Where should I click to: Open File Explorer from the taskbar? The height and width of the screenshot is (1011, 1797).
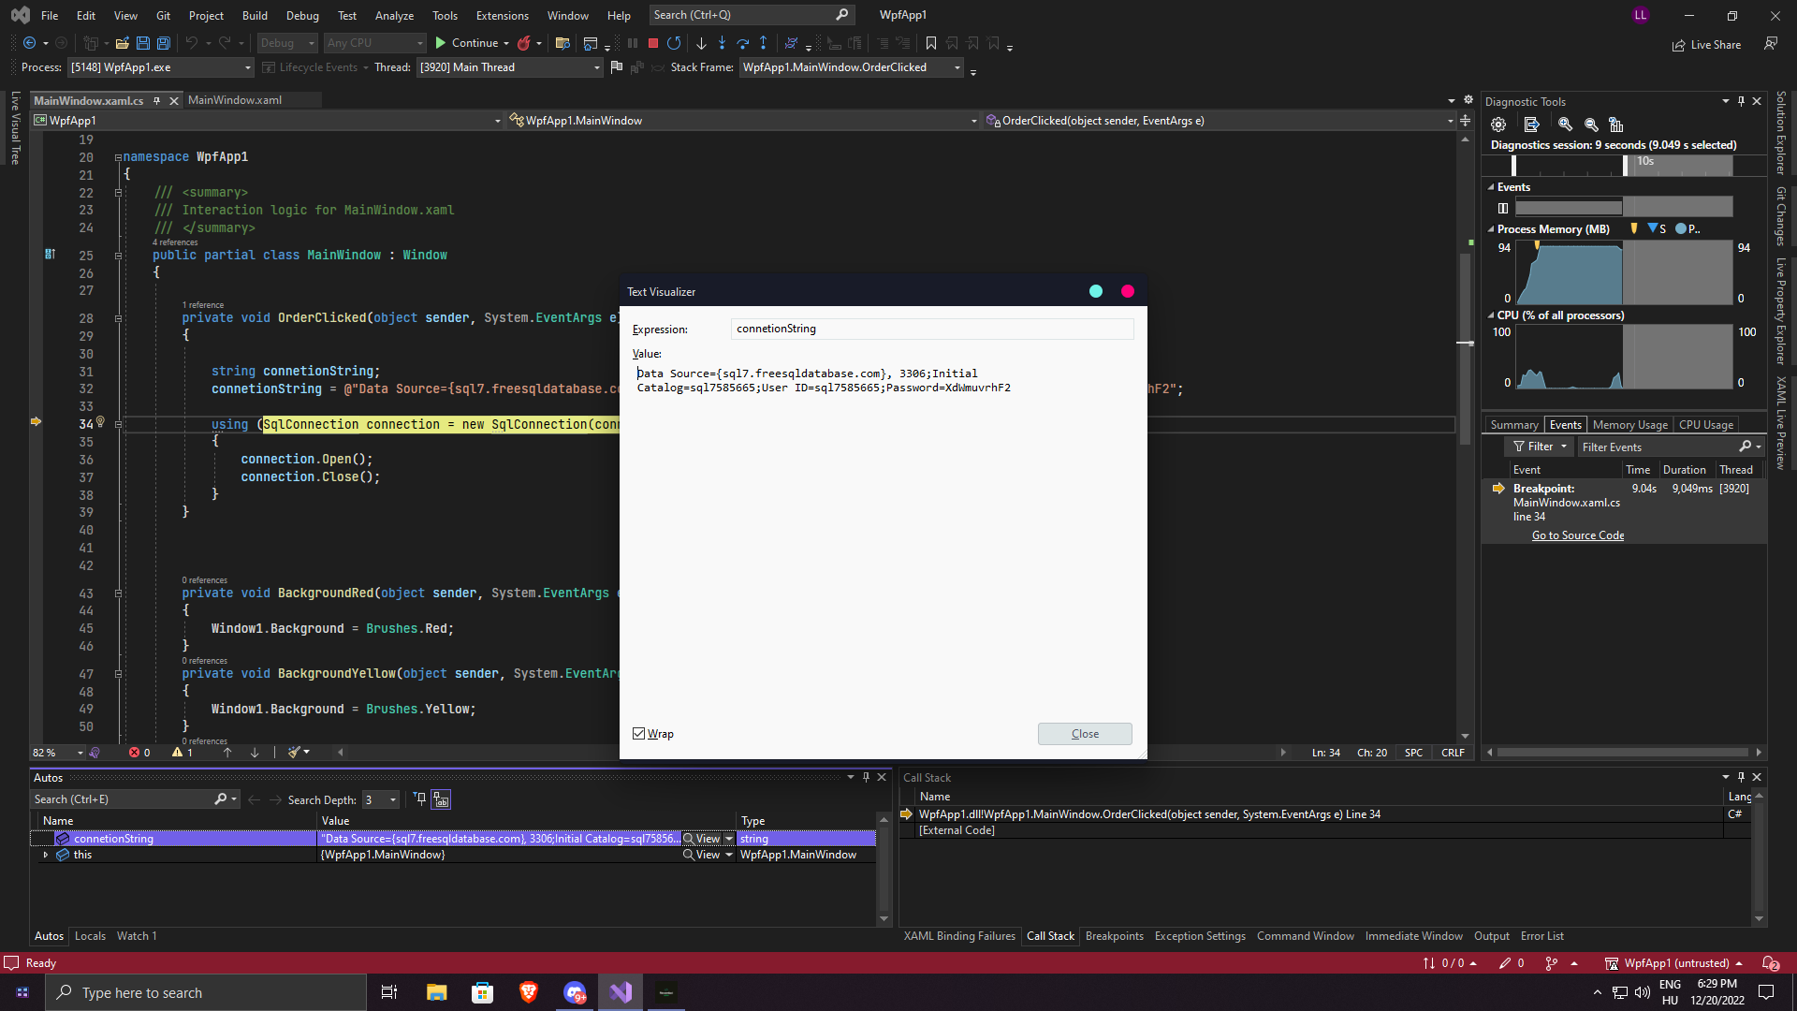pyautogui.click(x=436, y=992)
